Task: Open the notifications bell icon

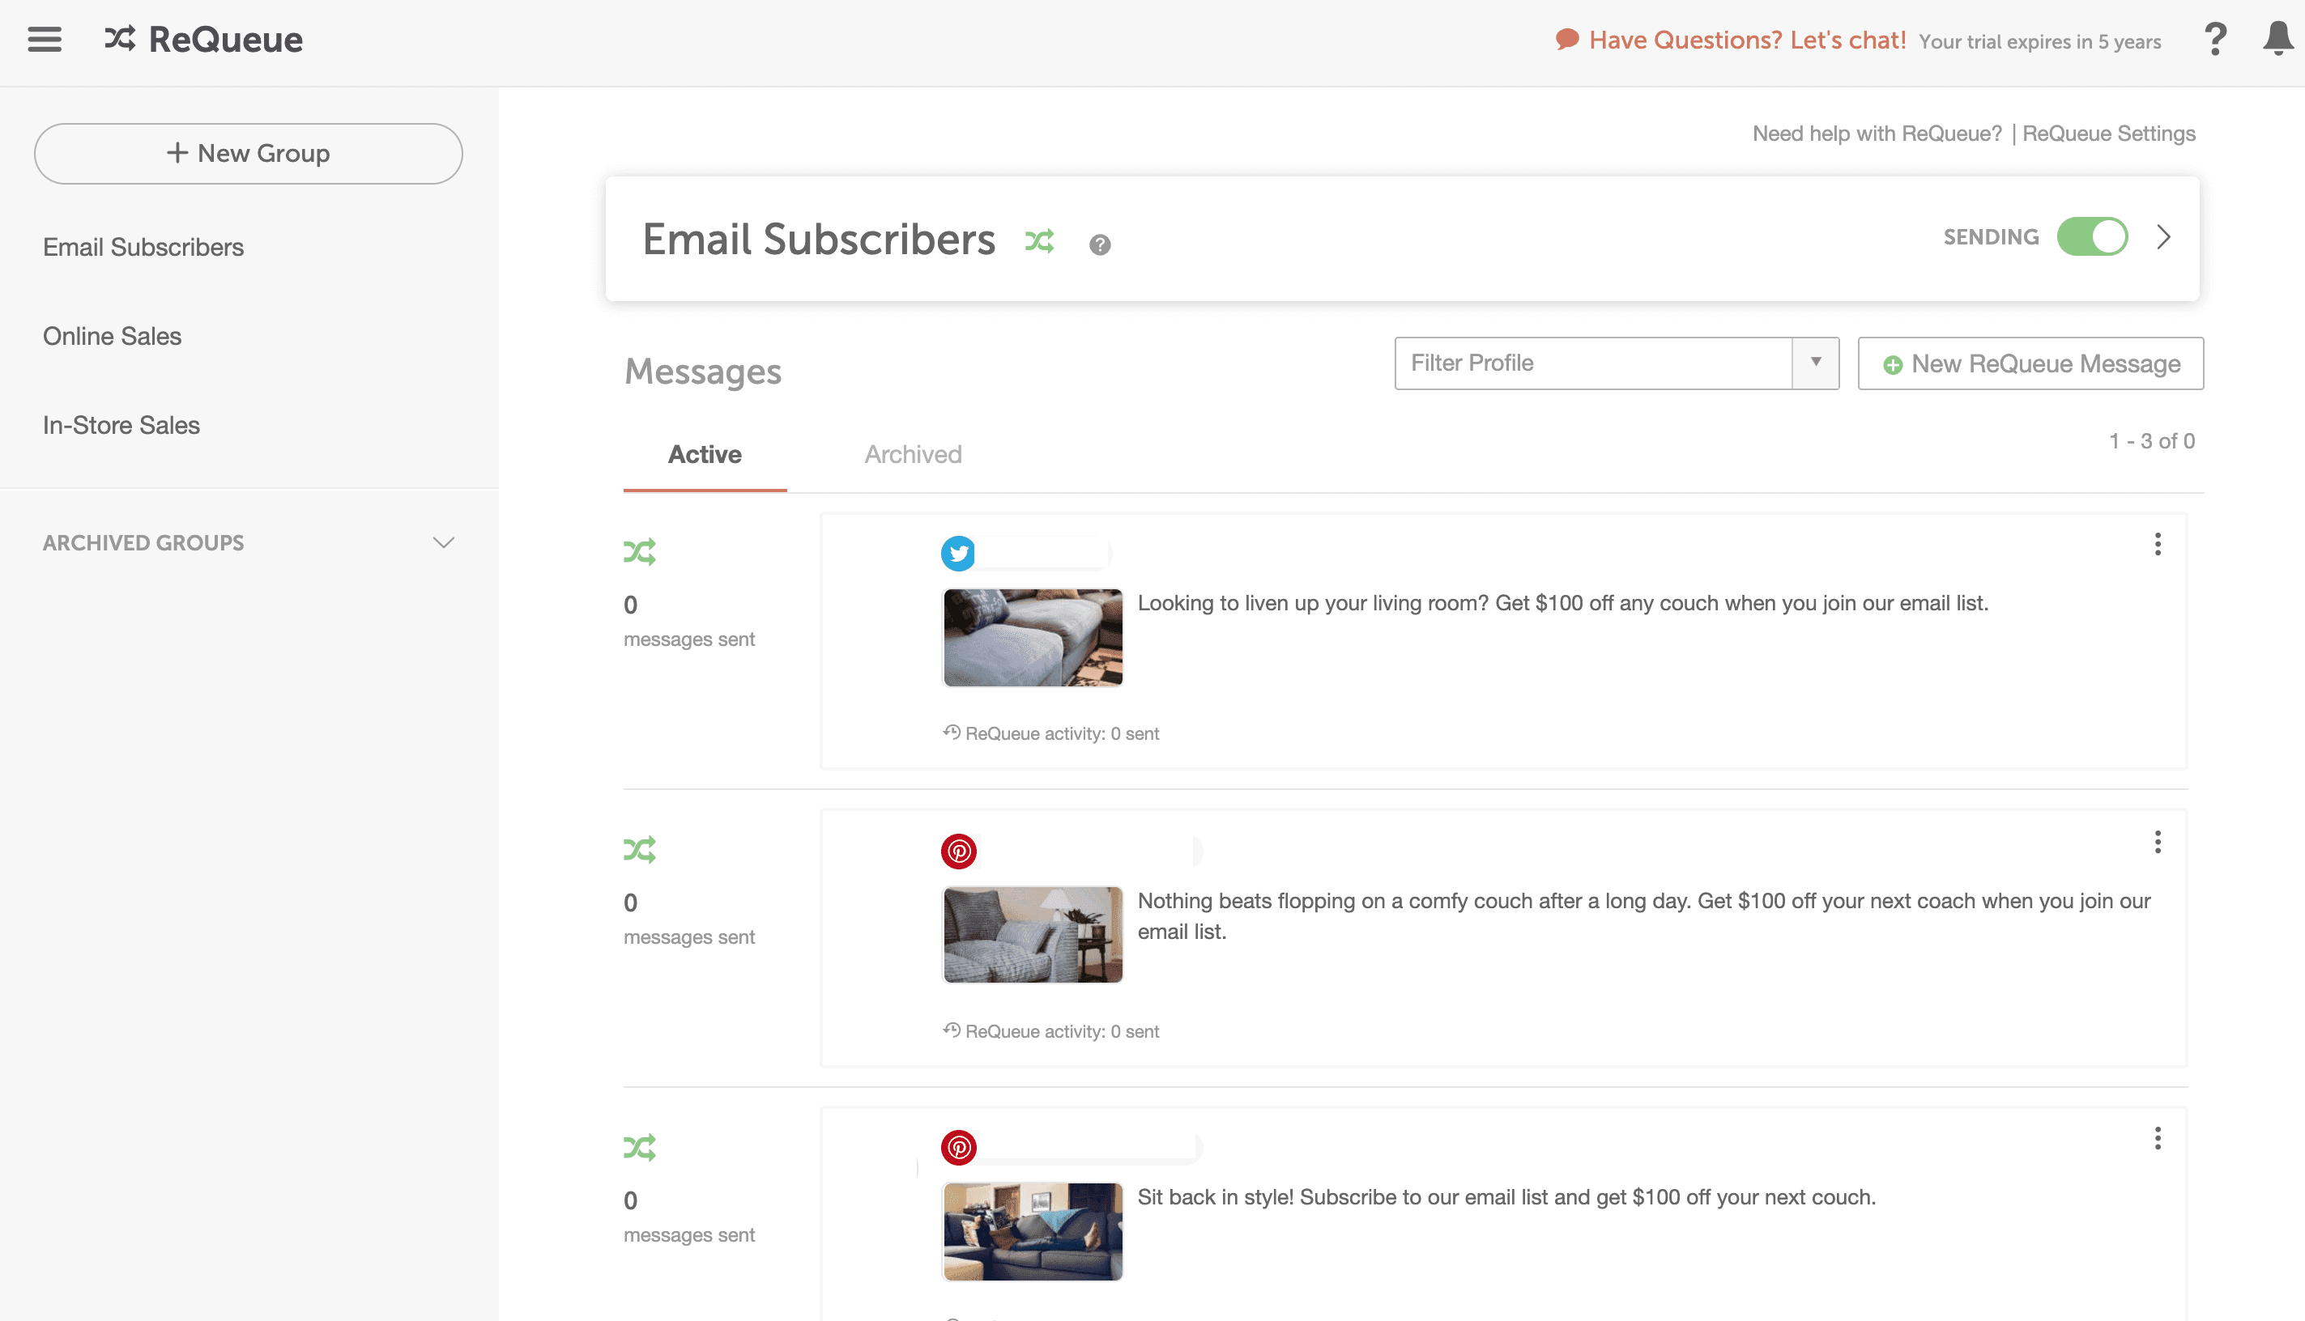Action: pyautogui.click(x=2277, y=39)
